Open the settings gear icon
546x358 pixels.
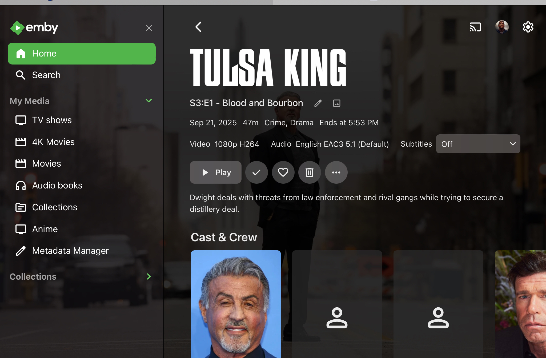528,27
